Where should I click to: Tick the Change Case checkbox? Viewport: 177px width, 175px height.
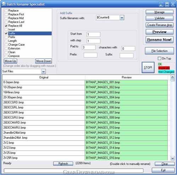6,45
